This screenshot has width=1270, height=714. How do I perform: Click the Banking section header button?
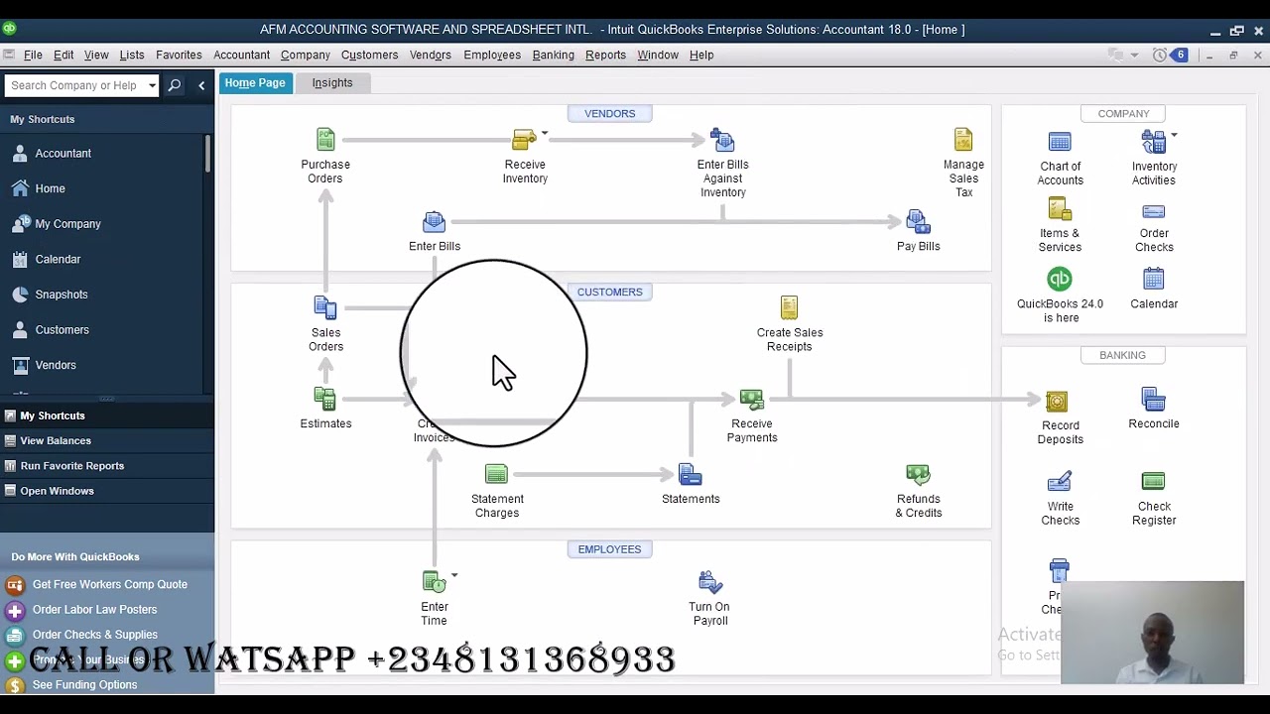1122,355
